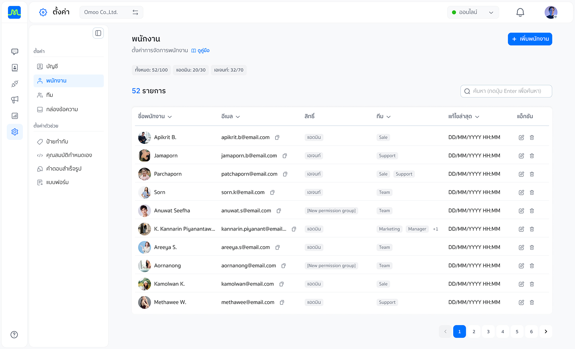Go to page 6
Screen dimensions: 575x349
(531, 331)
